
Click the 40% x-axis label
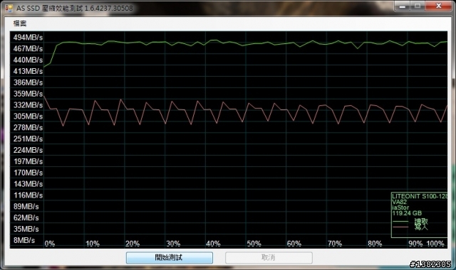pos(213,244)
